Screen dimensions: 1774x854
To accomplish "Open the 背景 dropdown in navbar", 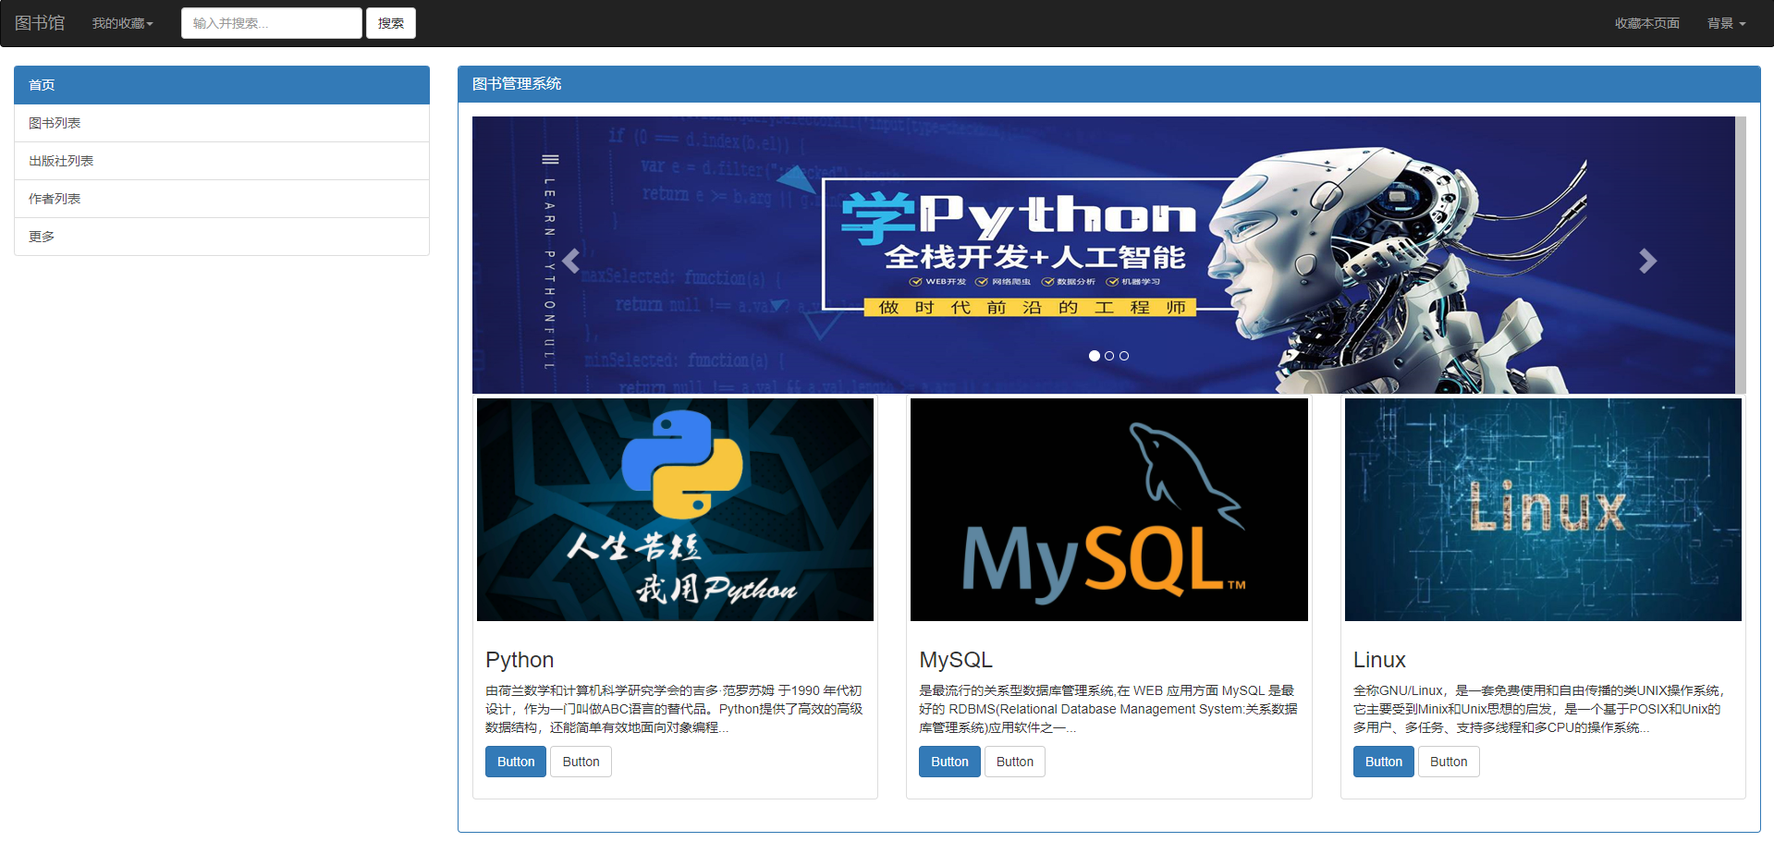I will coord(1726,23).
